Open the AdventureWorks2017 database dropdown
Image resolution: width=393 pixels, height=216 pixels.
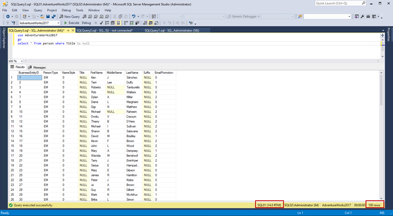pos(58,23)
